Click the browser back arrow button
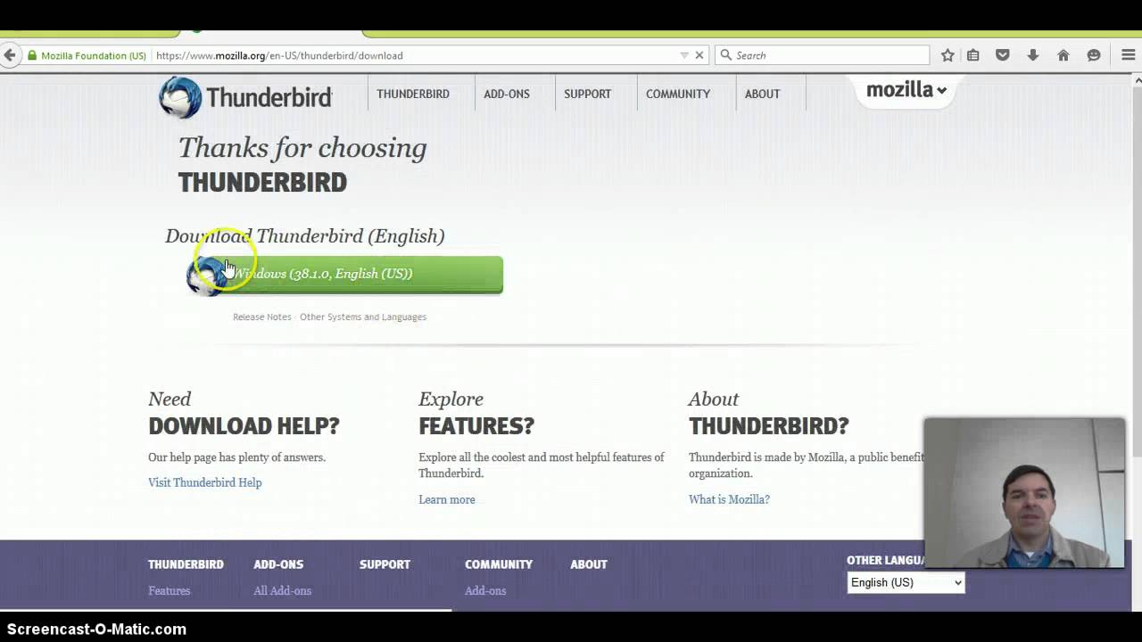This screenshot has height=642, width=1142. 10,55
